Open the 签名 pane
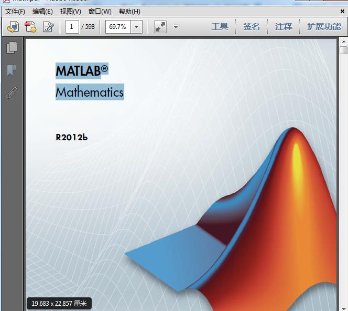 252,27
